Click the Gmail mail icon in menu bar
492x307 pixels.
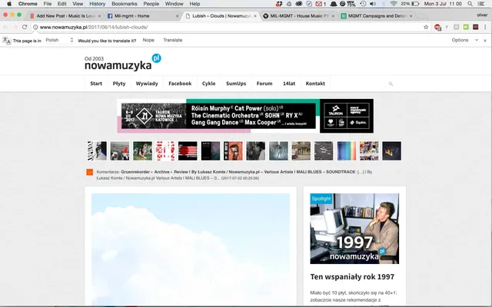click(x=321, y=4)
